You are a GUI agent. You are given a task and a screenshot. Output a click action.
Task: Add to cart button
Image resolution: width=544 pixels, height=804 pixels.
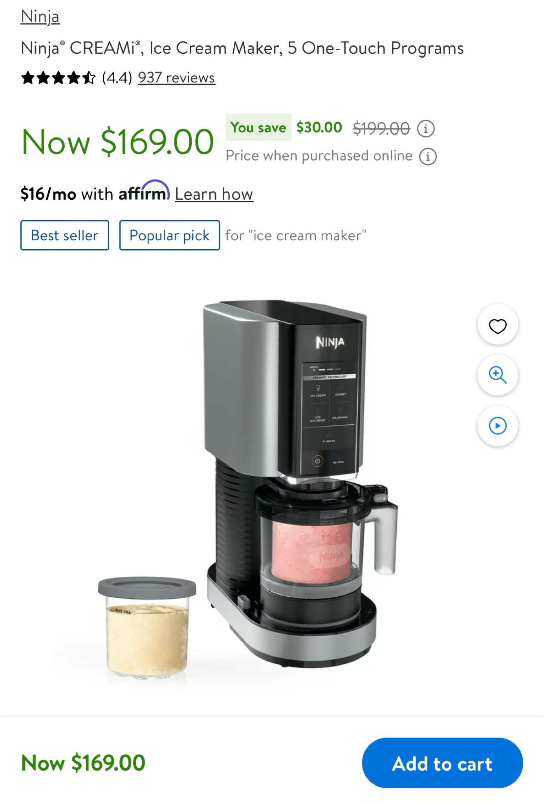(x=442, y=763)
